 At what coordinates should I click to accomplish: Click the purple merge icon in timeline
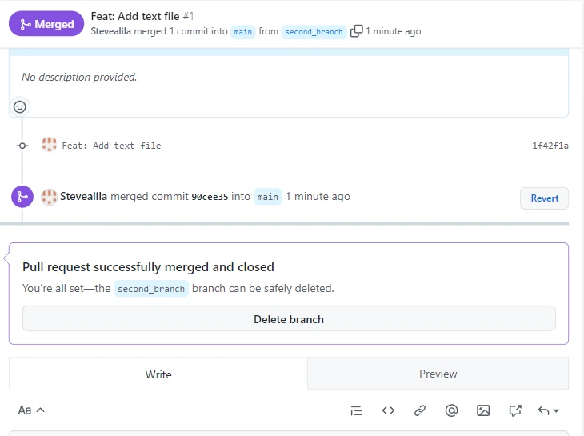pyautogui.click(x=22, y=197)
